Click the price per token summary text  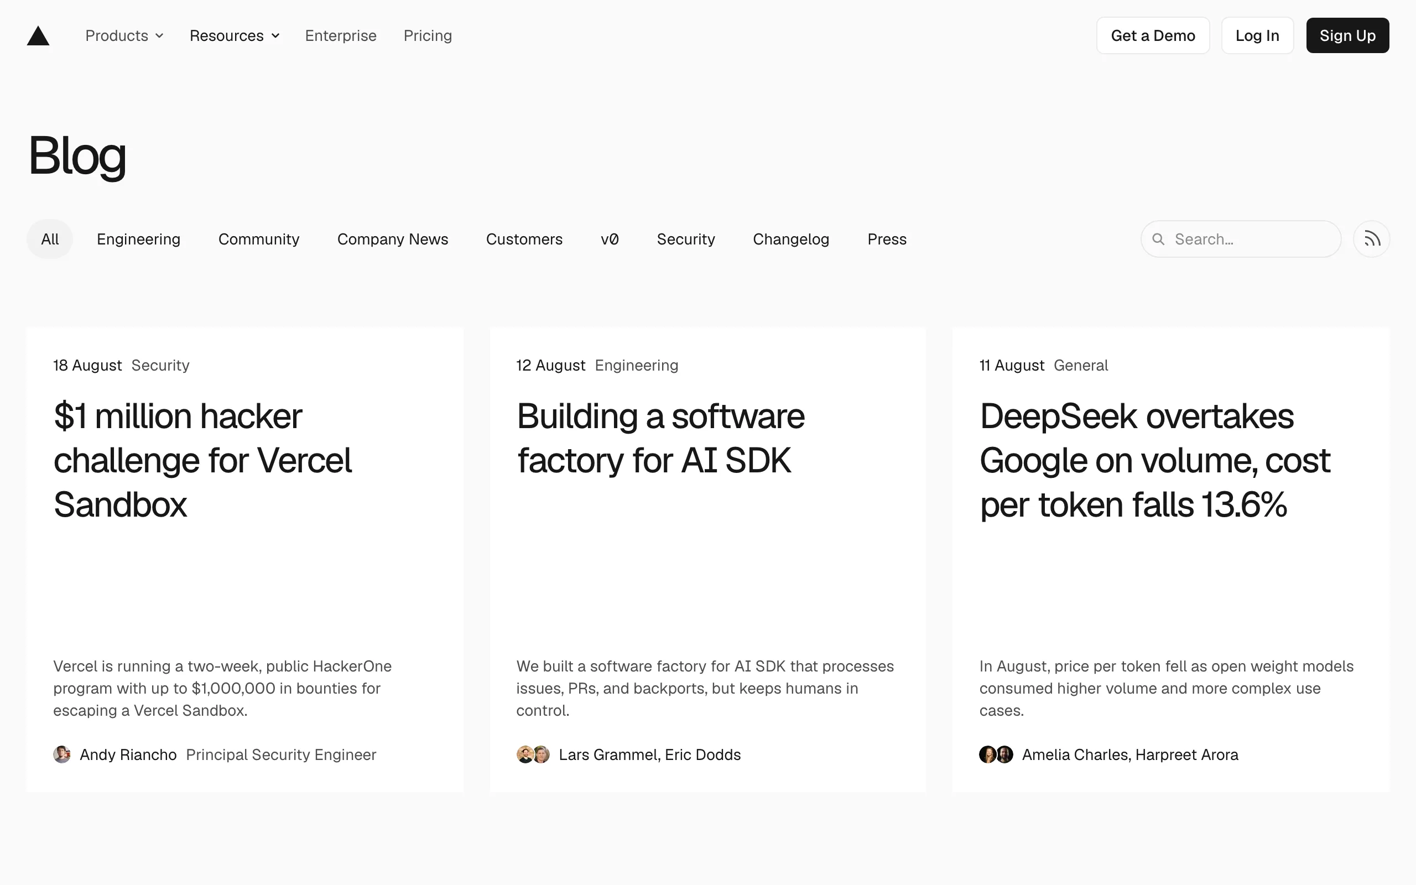click(1166, 688)
